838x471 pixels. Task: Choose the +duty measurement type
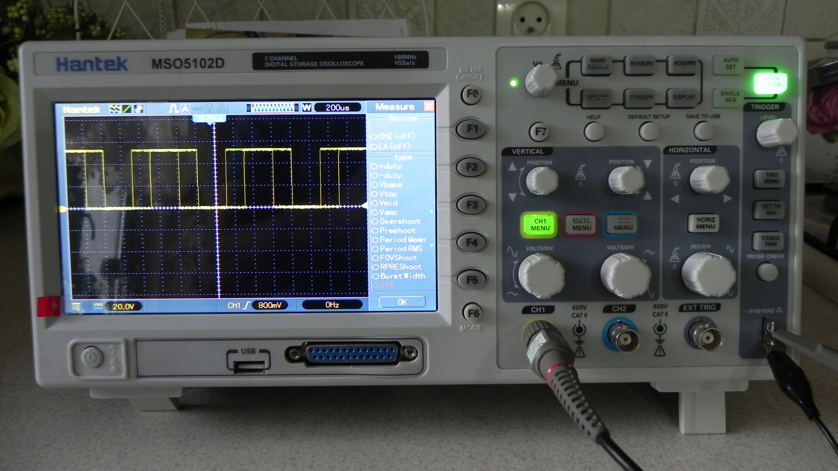pyautogui.click(x=387, y=166)
